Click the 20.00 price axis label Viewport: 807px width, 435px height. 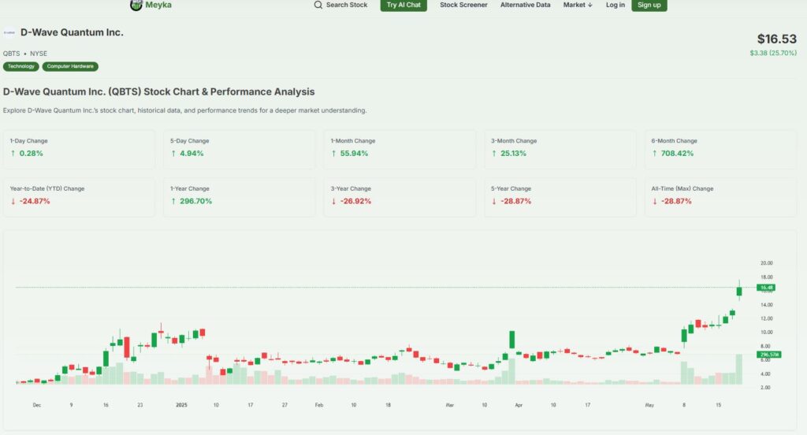tap(766, 263)
